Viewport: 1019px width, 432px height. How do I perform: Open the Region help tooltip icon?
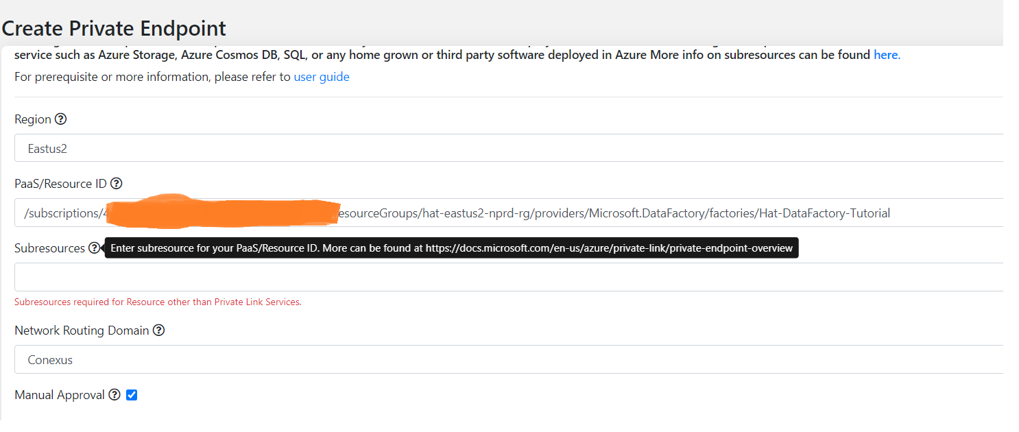[x=61, y=119]
